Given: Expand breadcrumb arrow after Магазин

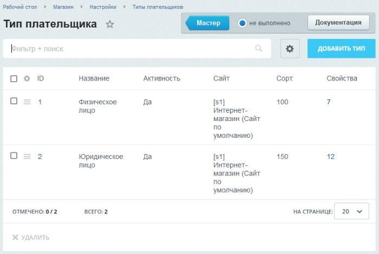Looking at the screenshot, I should pyautogui.click(x=82, y=6).
